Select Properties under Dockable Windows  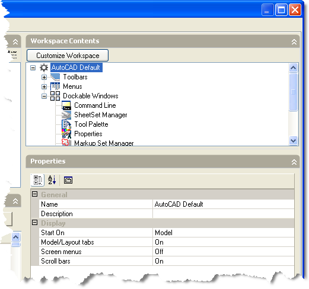pyautogui.click(x=88, y=134)
